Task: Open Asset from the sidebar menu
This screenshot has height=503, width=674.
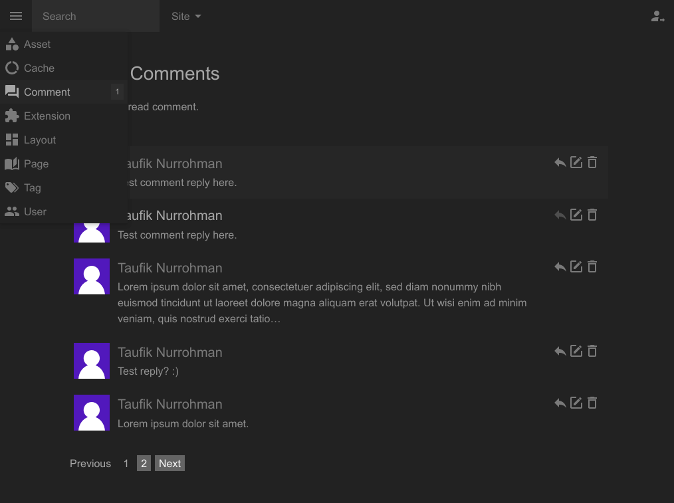Action: tap(37, 45)
